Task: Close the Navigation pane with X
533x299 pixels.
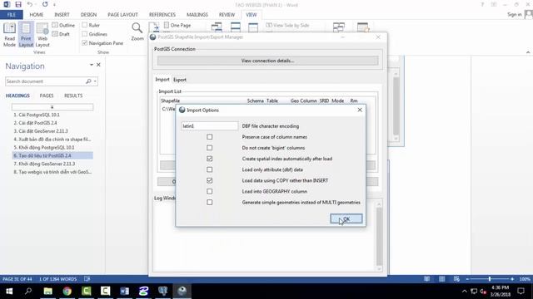Action: [98, 65]
